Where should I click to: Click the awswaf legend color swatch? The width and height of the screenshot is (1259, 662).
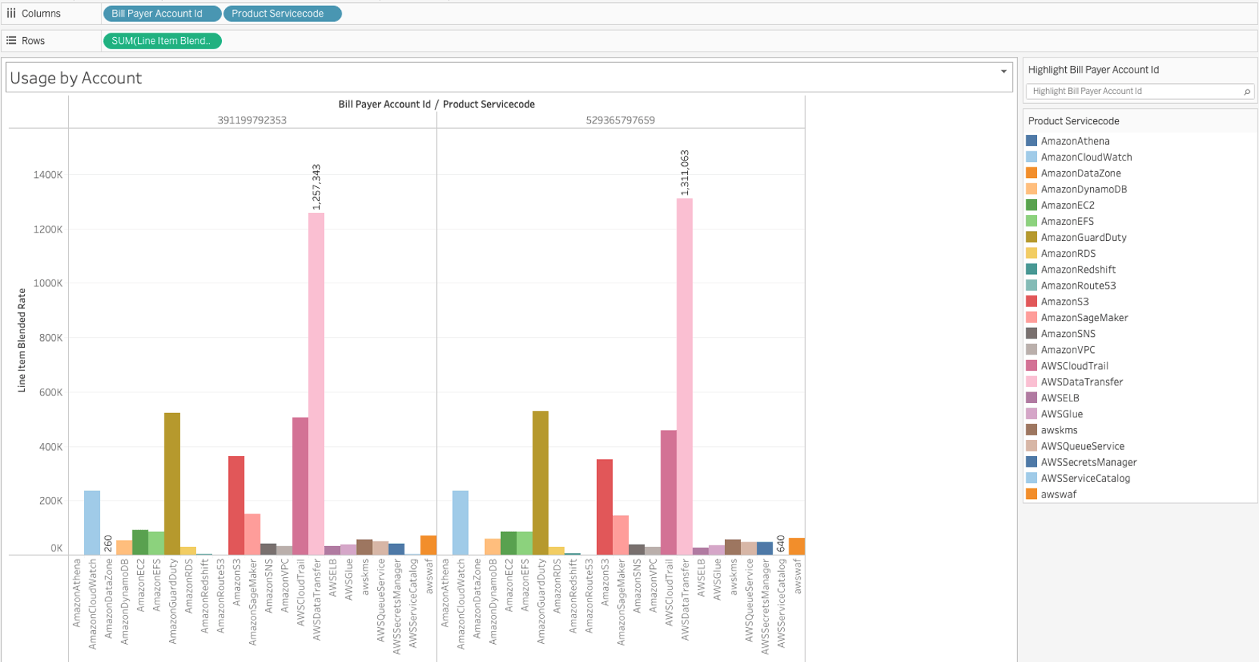(1031, 494)
